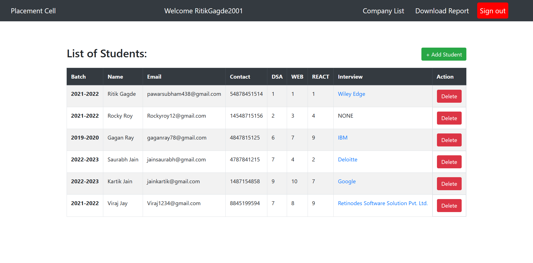Open the Deloitte interview link
This screenshot has width=533, height=263.
coord(347,159)
